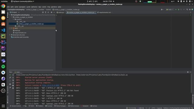This screenshot has height=109, width=194.
Task: Hide the Run panel with minus icon
Action: [190, 72]
